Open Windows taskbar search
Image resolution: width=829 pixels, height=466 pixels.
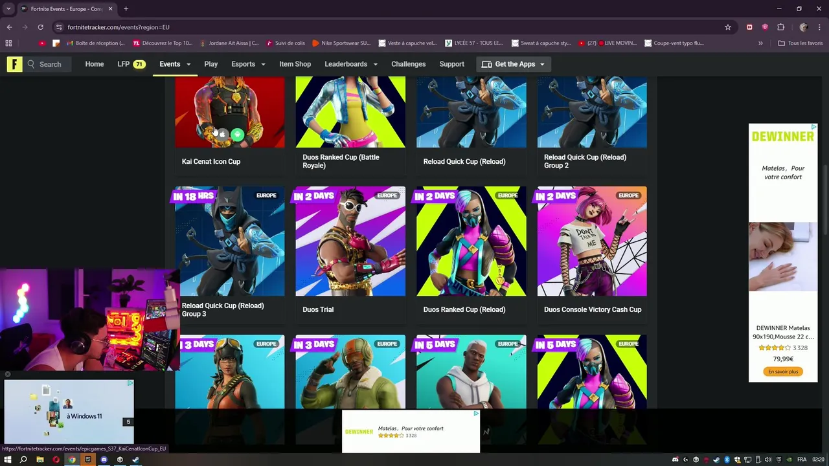coord(23,460)
